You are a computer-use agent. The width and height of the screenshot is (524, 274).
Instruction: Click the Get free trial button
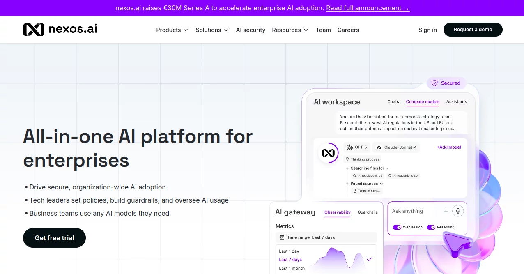click(54, 238)
